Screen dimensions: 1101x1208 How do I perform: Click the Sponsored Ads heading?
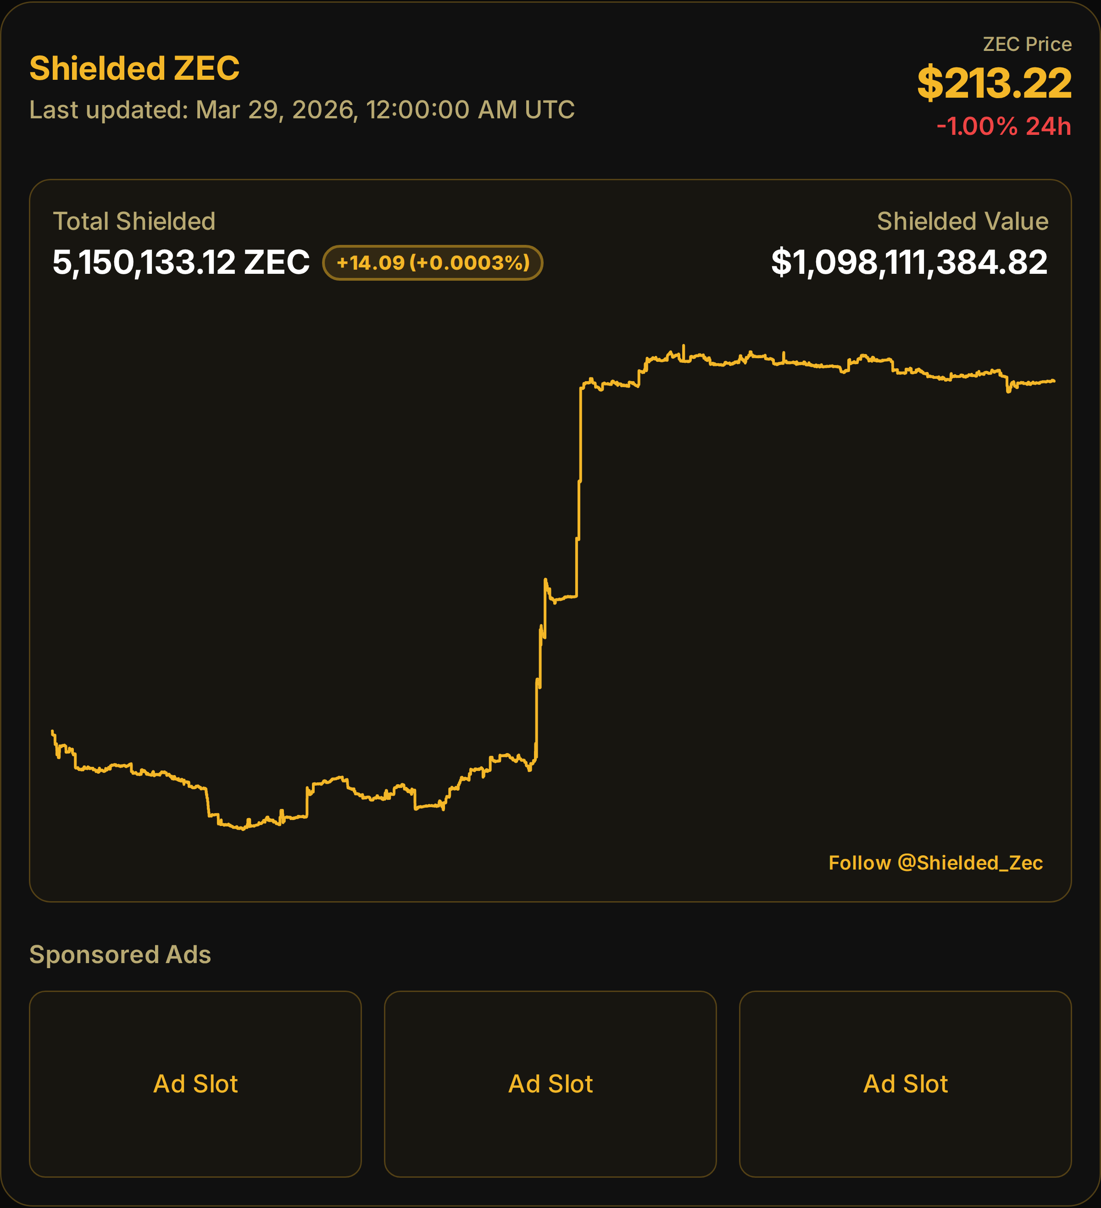(120, 954)
